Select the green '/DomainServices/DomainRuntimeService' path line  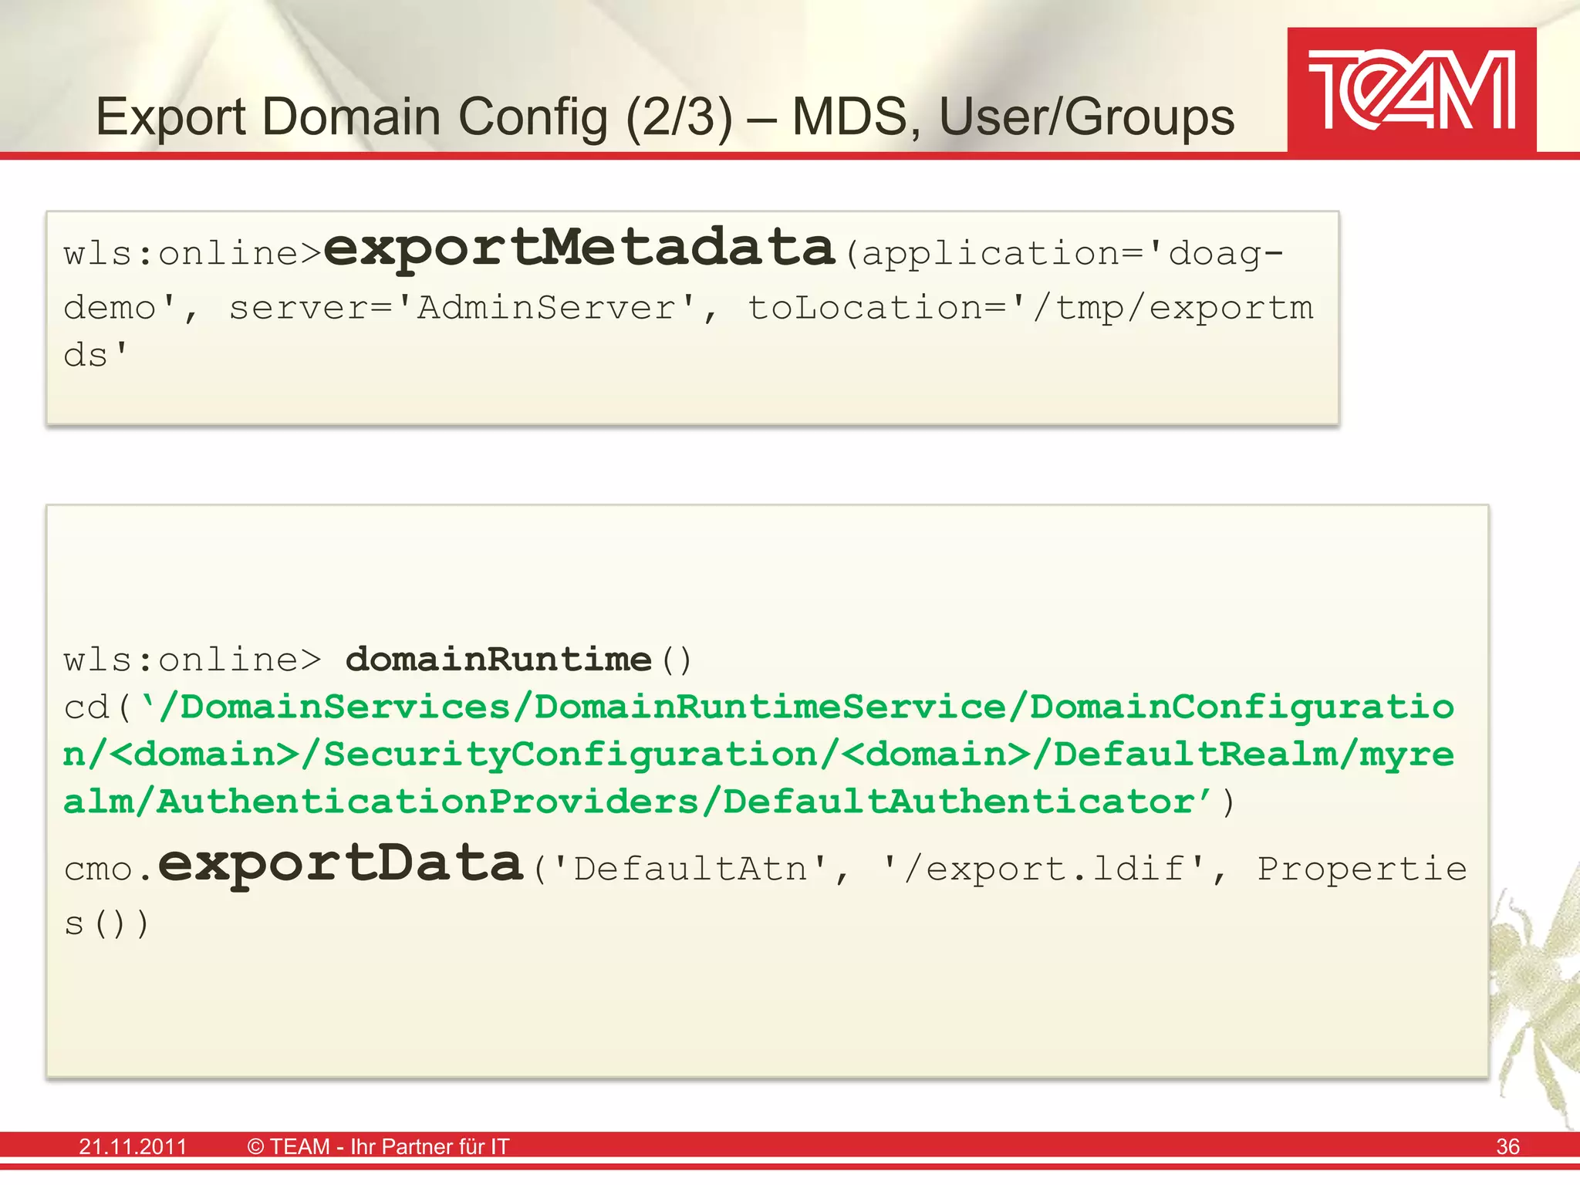coord(759,707)
